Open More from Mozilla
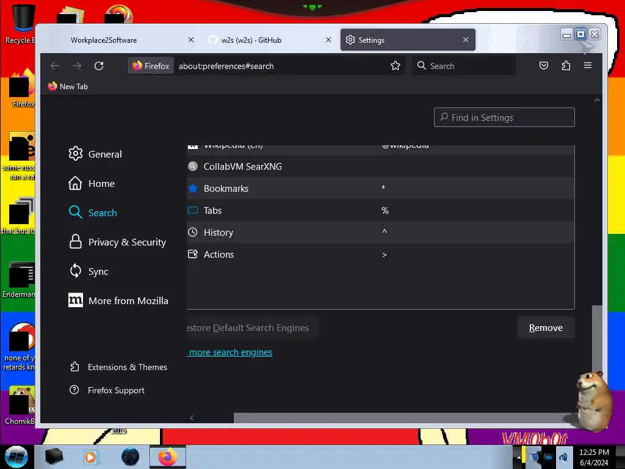This screenshot has height=469, width=625. 118,300
